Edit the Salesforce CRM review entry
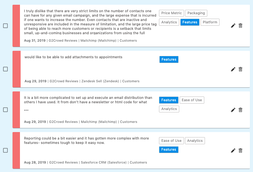 point(233,151)
